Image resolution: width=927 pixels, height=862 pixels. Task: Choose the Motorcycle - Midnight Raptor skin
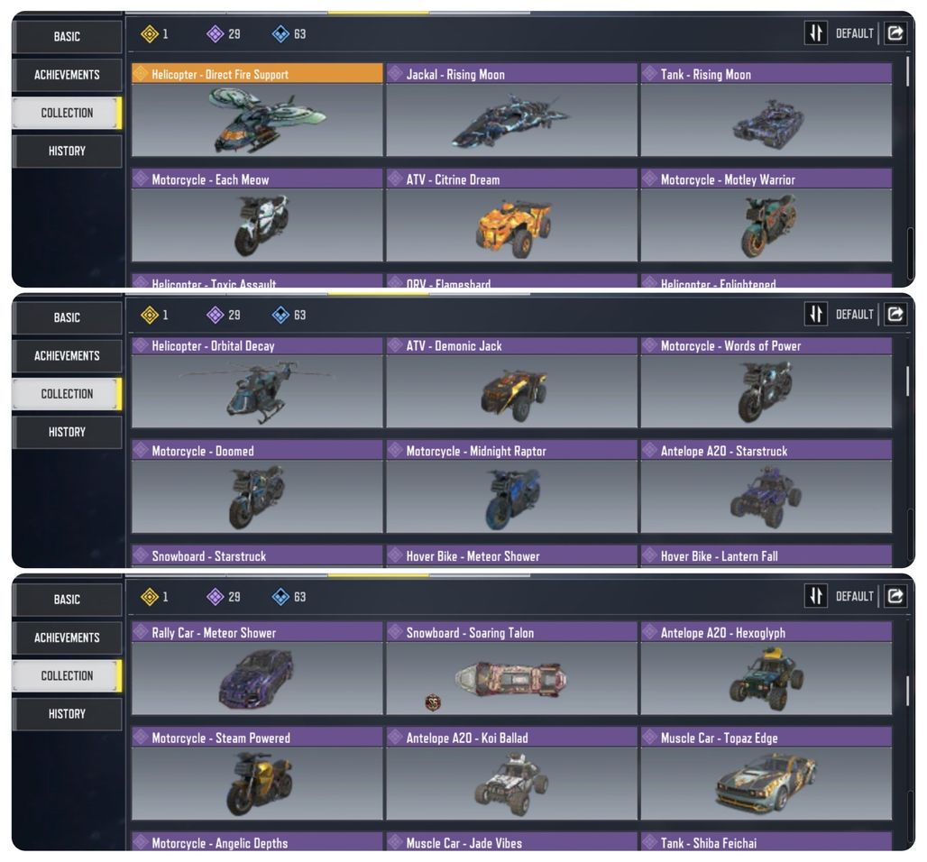tap(511, 487)
